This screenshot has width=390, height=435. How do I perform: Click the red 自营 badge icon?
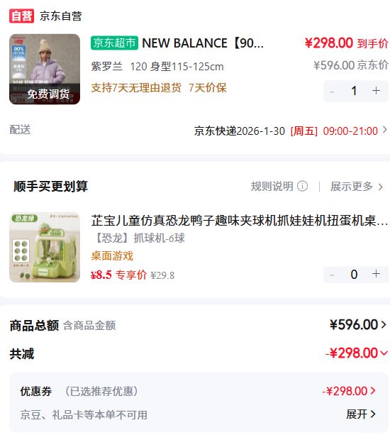point(21,16)
